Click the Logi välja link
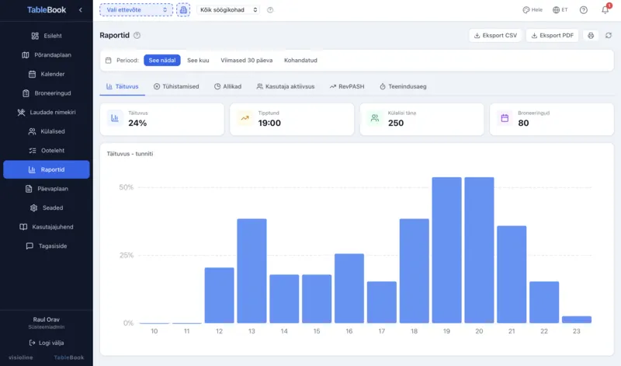Screen dimensions: 621x366 pos(47,343)
